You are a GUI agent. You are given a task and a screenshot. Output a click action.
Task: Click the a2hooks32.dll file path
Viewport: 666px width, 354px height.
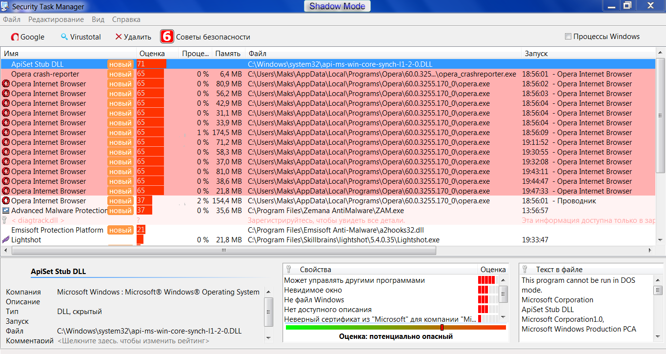point(336,230)
